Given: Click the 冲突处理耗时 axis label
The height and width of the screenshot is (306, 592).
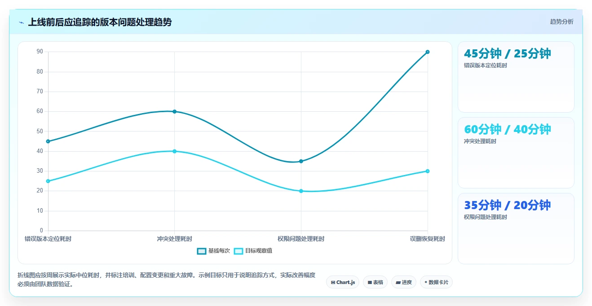Looking at the screenshot, I should (x=174, y=239).
